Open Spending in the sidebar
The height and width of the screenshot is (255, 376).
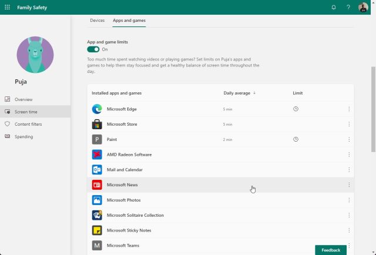tap(35, 136)
